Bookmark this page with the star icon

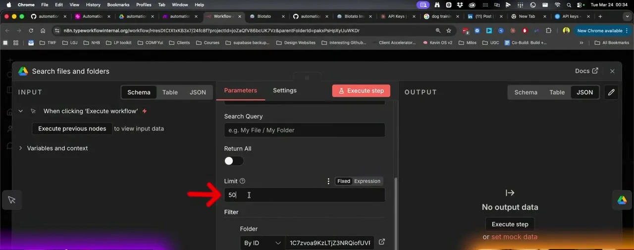(x=449, y=31)
